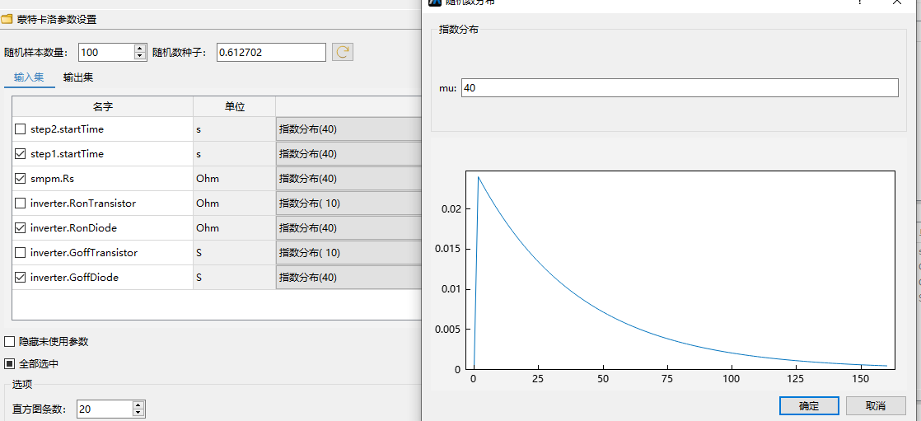
Task: Uncheck the step1.startTime checkbox
Action: click(20, 154)
